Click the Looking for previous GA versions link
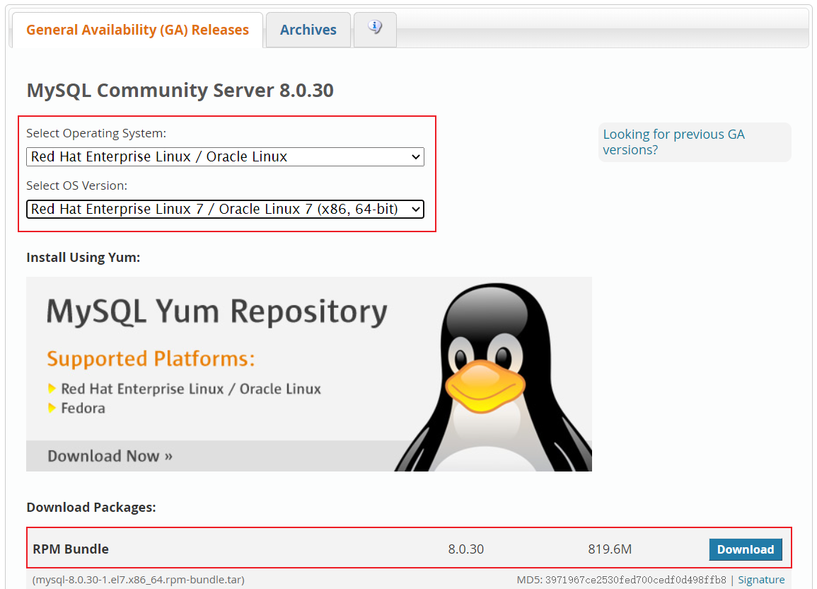Viewport: 817px width, 589px height. coord(673,142)
